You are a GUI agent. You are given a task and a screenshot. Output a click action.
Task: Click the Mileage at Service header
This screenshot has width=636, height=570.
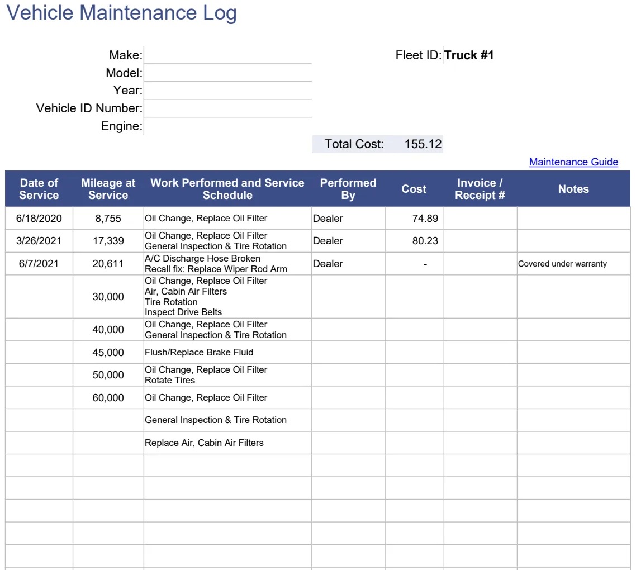point(108,189)
